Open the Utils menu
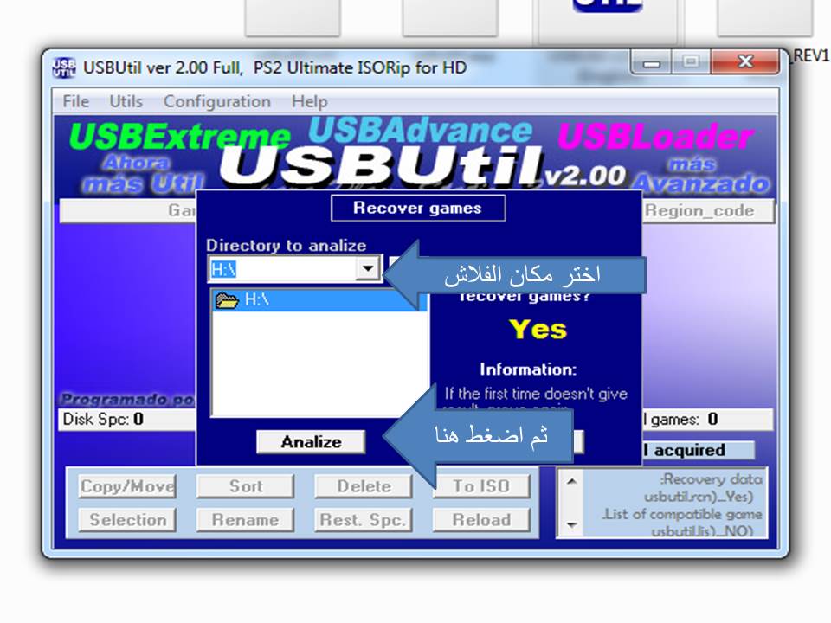 (126, 101)
